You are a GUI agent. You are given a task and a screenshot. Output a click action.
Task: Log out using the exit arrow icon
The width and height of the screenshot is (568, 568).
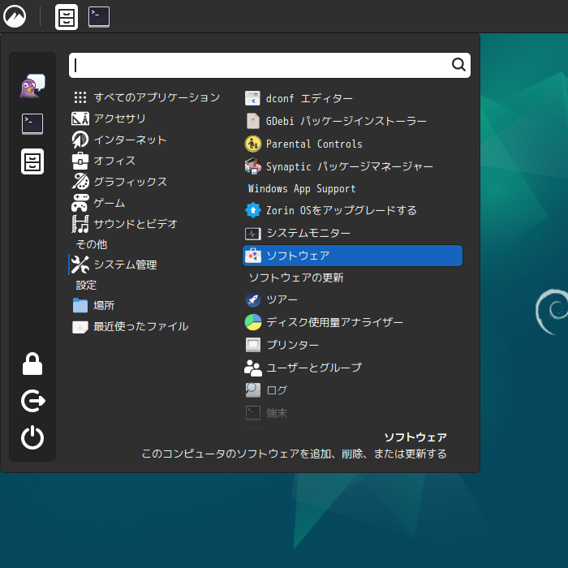point(32,401)
